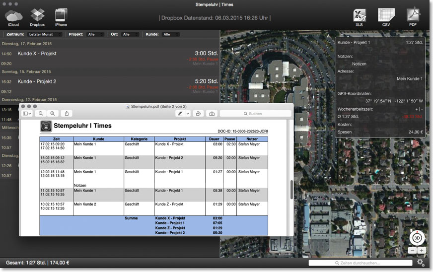433x272 pixels.
Task: Click the Kunde Z - Projekt cell in table
Action: coord(169,204)
